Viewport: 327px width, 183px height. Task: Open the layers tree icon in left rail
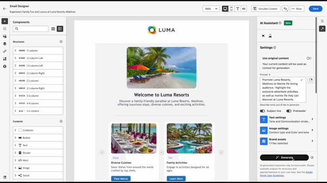click(x=5, y=43)
